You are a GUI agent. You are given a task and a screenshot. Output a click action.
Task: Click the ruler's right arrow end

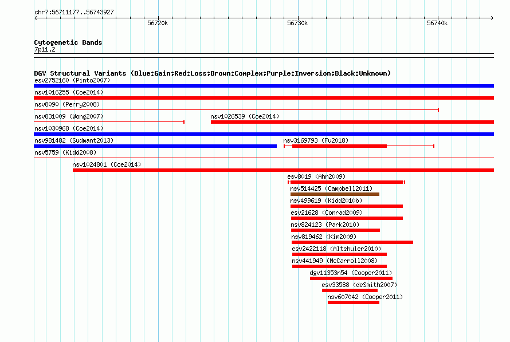(492, 18)
